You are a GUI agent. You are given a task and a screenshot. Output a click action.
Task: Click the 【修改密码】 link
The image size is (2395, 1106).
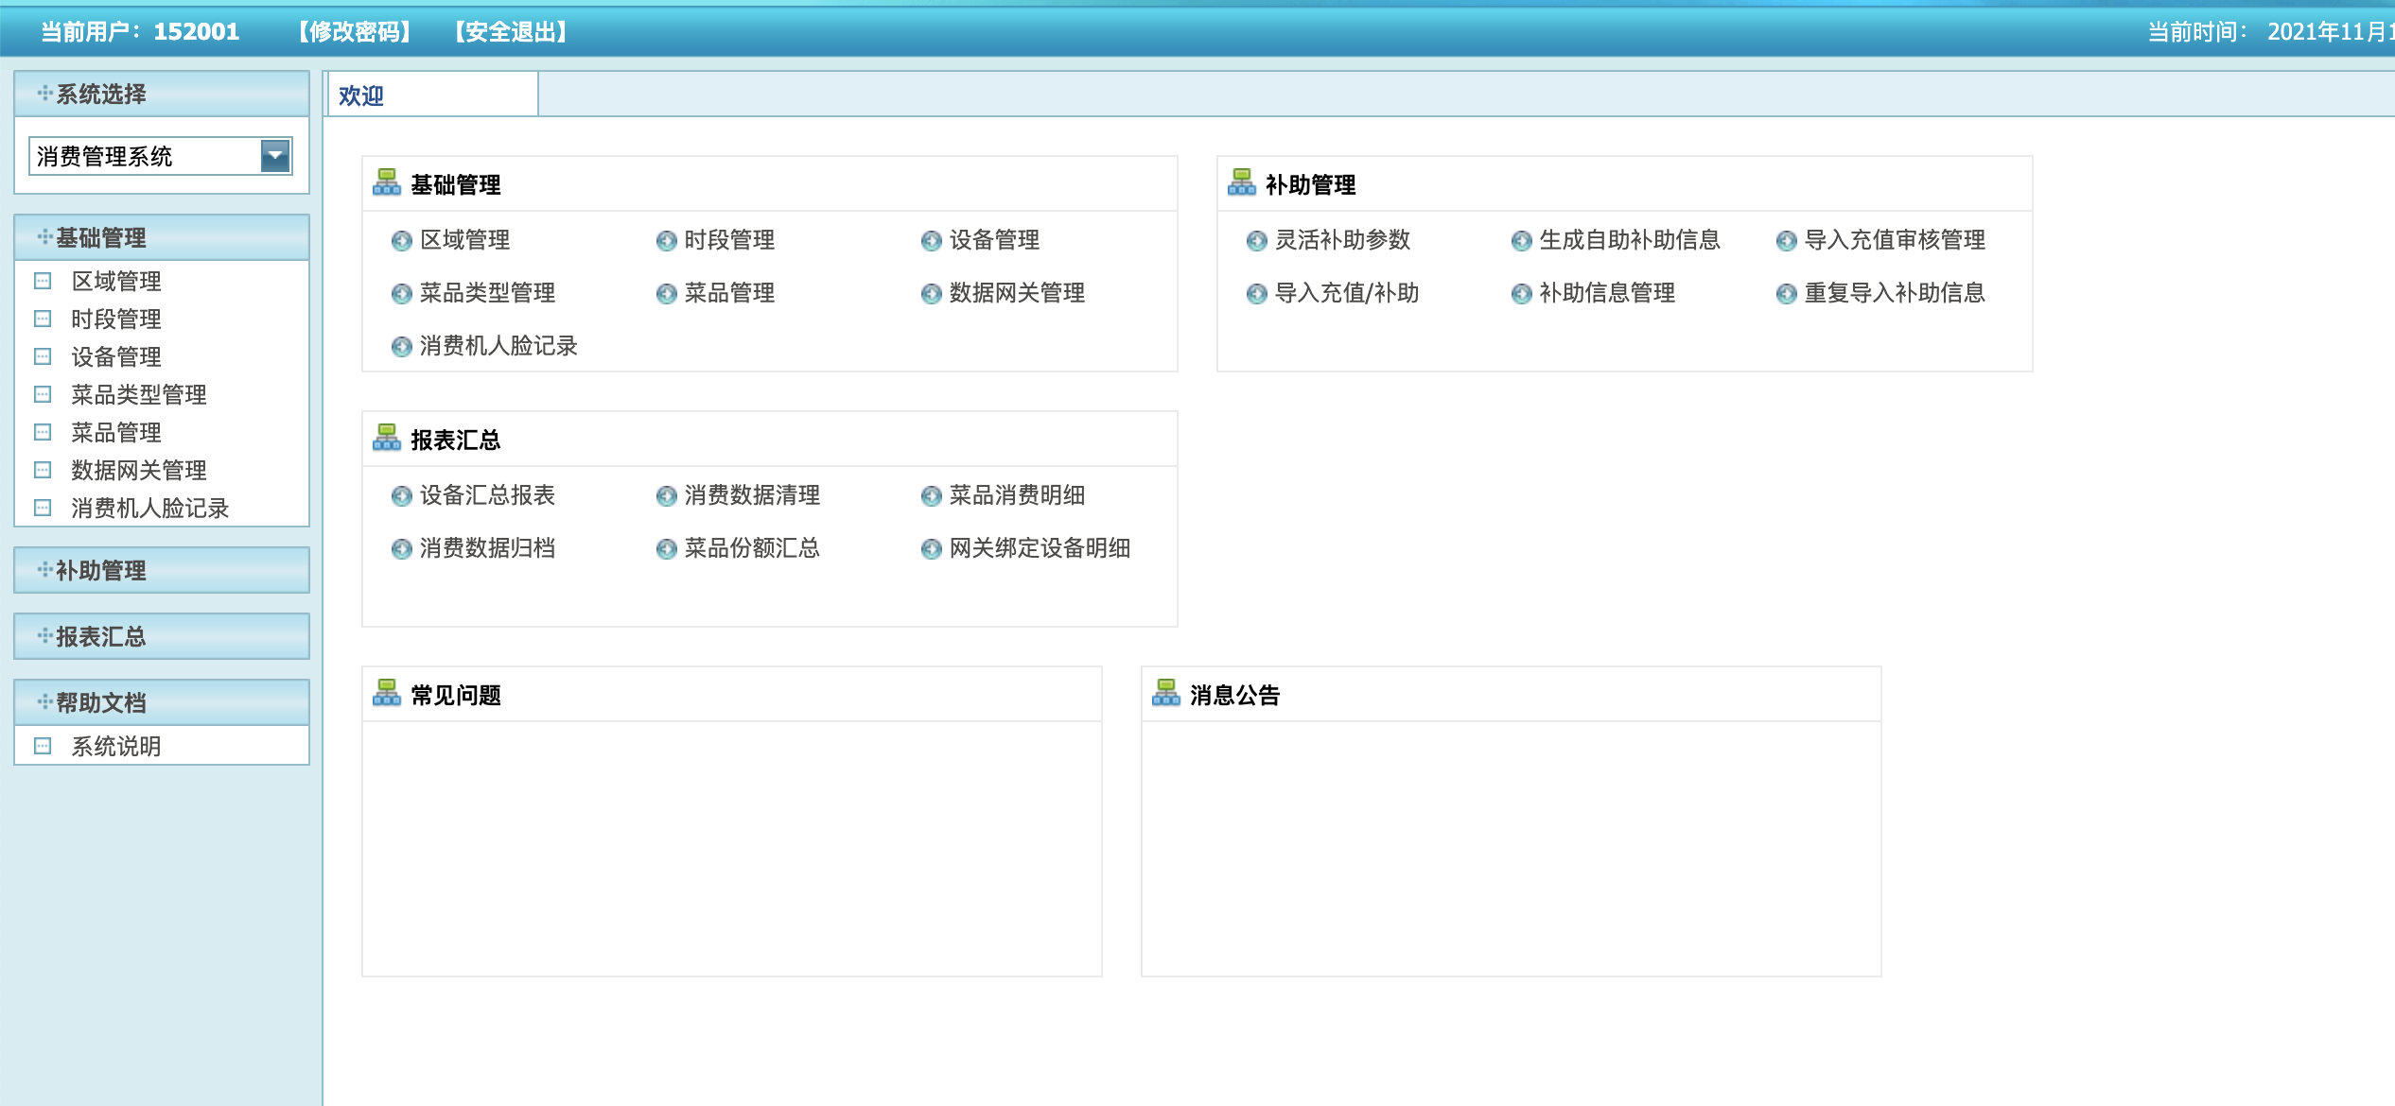[355, 32]
